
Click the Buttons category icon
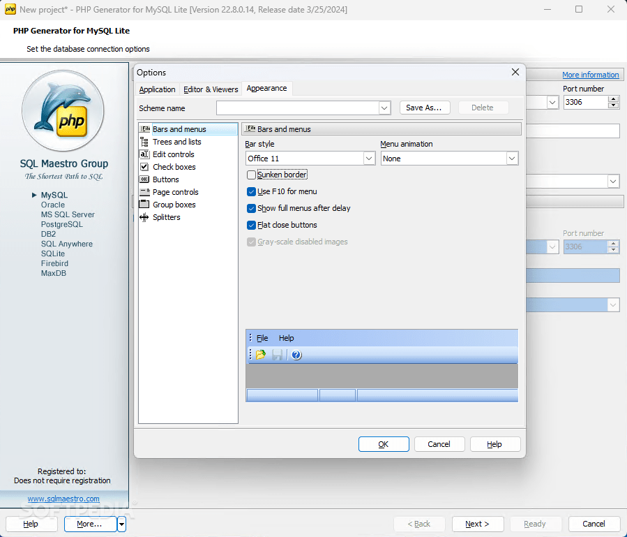click(144, 179)
